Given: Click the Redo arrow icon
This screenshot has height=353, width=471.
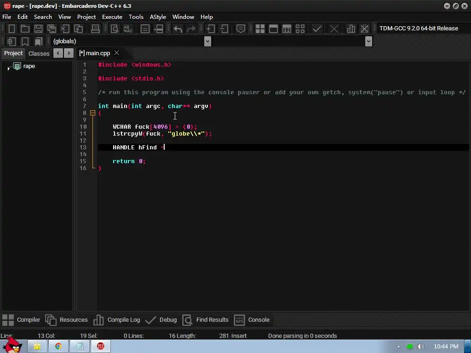Looking at the screenshot, I should [x=191, y=29].
